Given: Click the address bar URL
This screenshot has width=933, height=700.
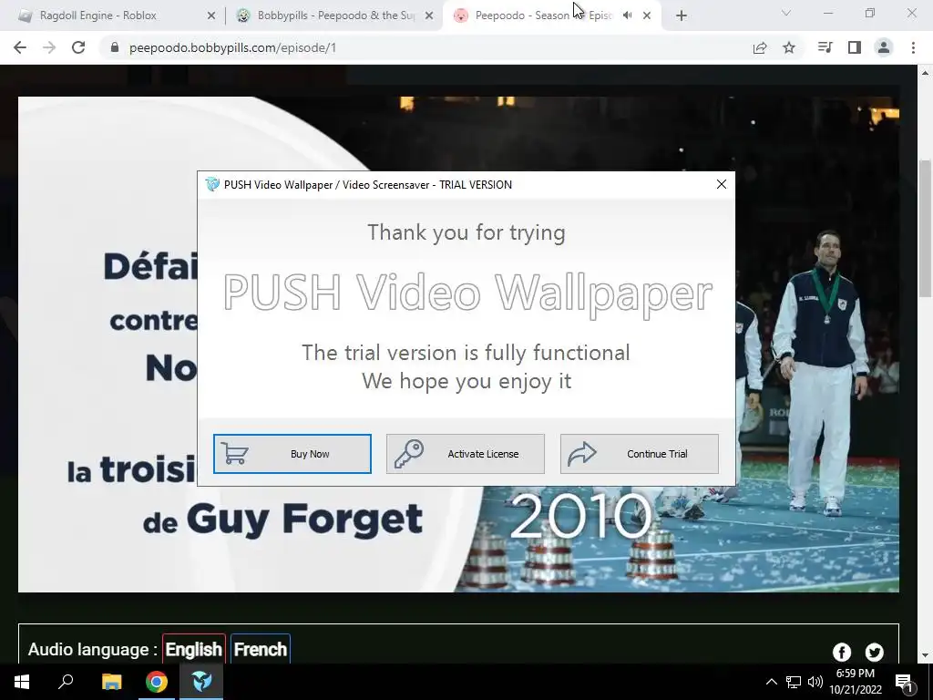Looking at the screenshot, I should [232, 47].
